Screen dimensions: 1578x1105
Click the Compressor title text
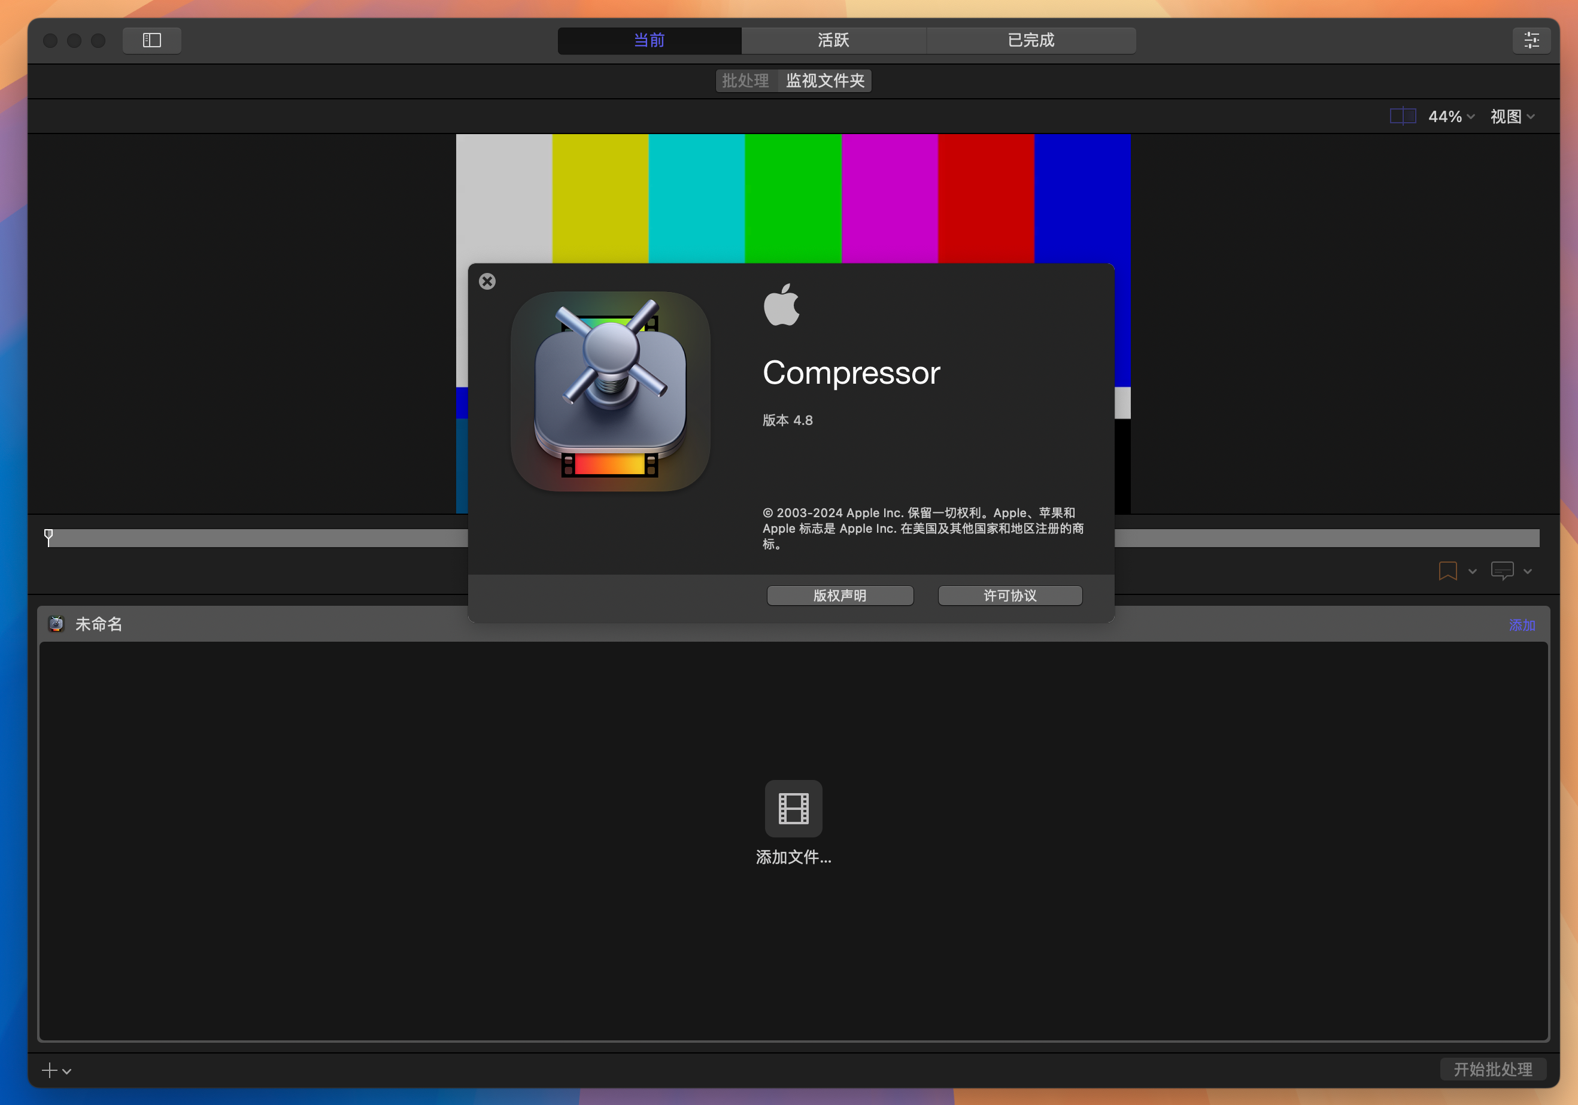pos(851,372)
